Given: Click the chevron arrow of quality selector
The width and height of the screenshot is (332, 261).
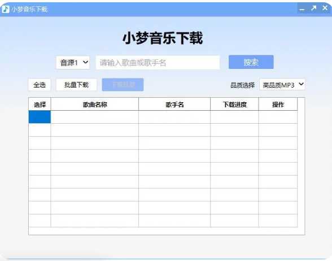Looking at the screenshot, I should pyautogui.click(x=301, y=84).
